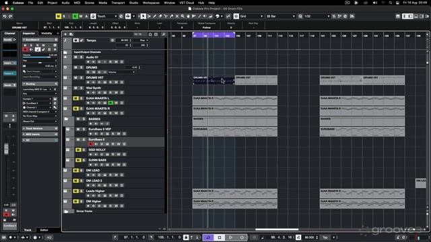Expand Track Versions section in Inspector

click(40, 128)
